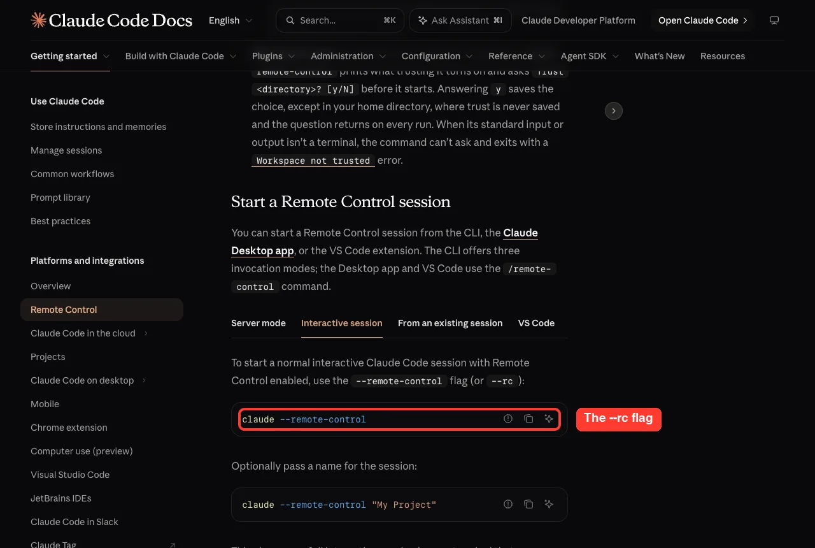Screen dimensions: 815x548
Task: Open the English language dropdown
Action: click(230, 20)
